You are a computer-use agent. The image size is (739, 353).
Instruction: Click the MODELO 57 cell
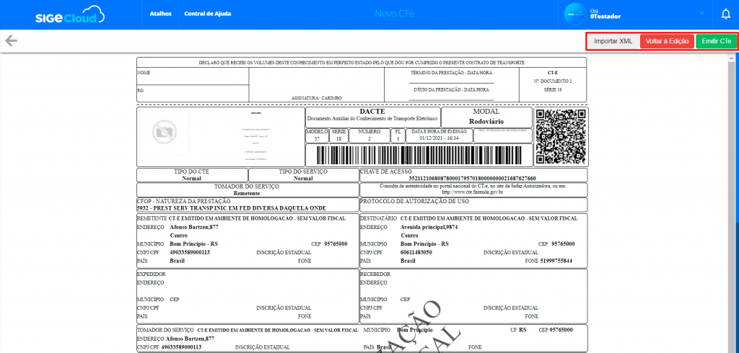[317, 135]
